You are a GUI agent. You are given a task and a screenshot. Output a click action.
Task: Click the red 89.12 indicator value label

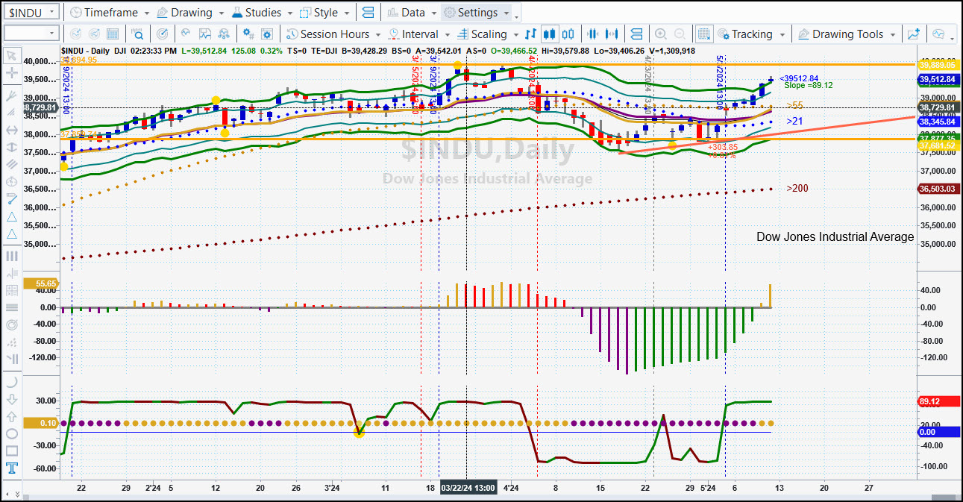click(938, 401)
